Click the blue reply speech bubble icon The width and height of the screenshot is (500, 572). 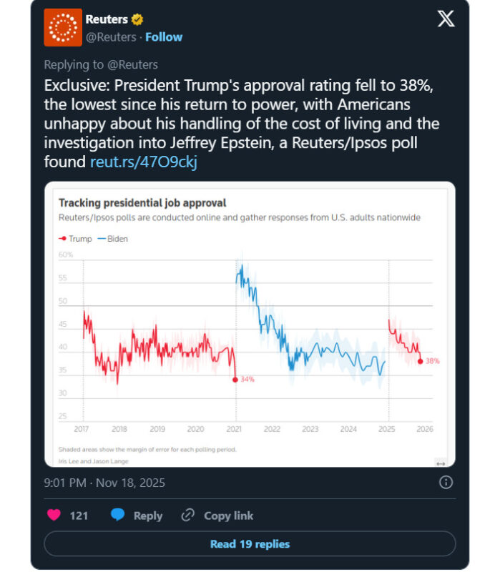click(x=118, y=515)
